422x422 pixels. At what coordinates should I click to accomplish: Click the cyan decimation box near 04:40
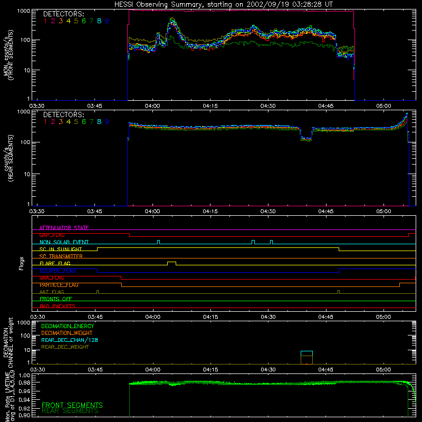306,353
